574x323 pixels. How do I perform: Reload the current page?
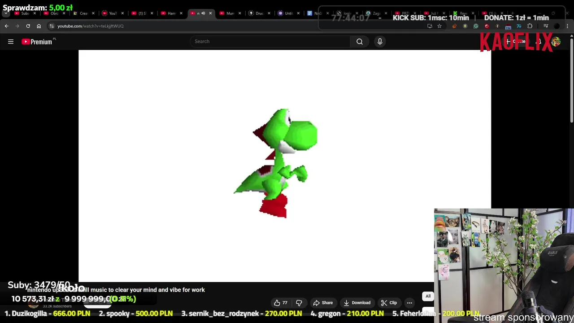(28, 26)
